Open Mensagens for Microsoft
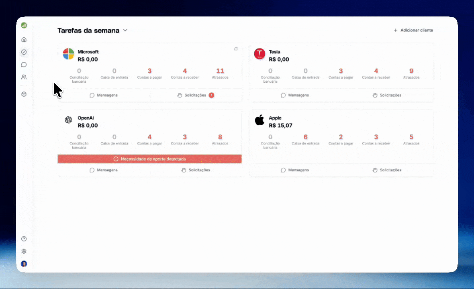The image size is (474, 289). point(104,95)
